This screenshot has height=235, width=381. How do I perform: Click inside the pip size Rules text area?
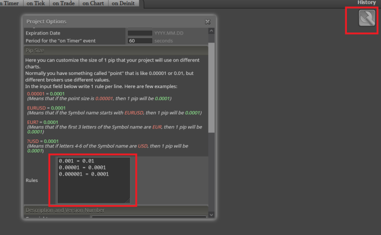tap(94, 180)
